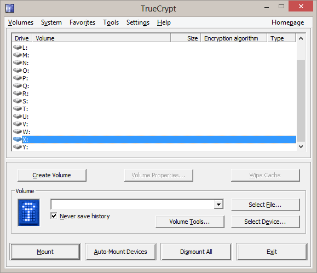Click the Create Volume button
Image resolution: width=317 pixels, height=273 pixels.
pos(52,175)
